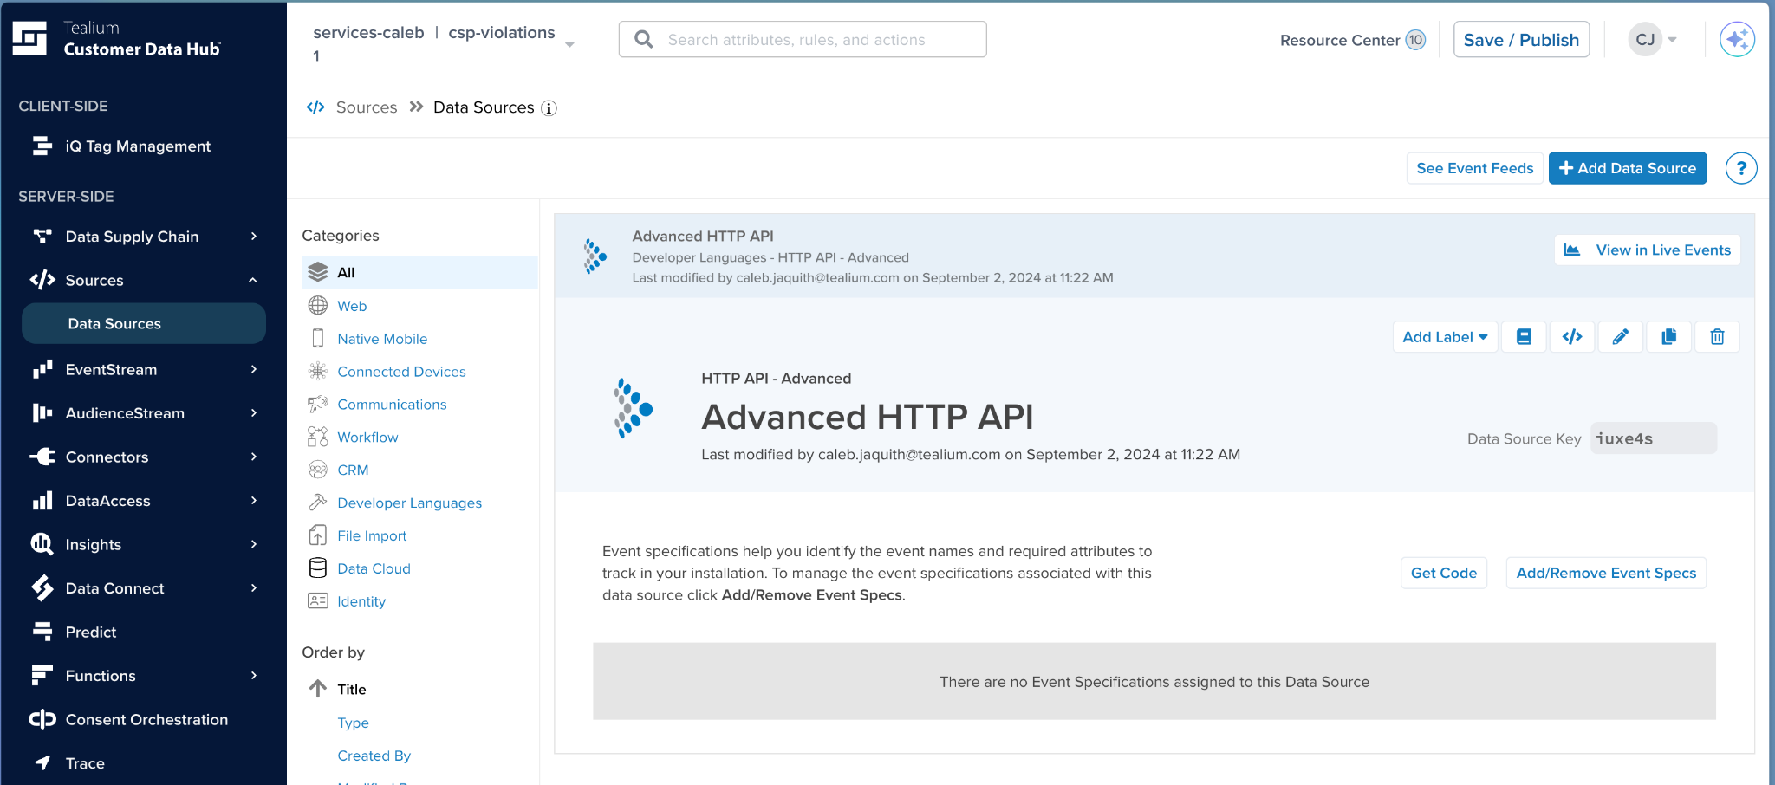The image size is (1775, 785).
Task: Click the search attributes input field
Action: tap(803, 40)
